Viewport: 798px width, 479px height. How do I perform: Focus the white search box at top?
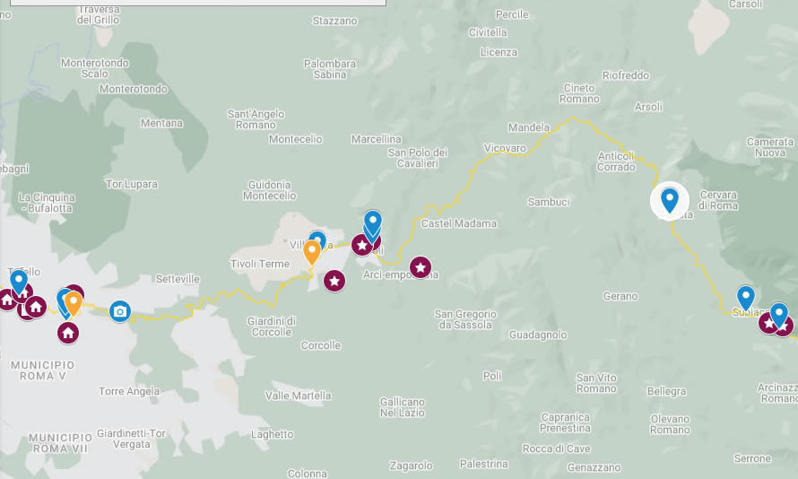[198, 3]
